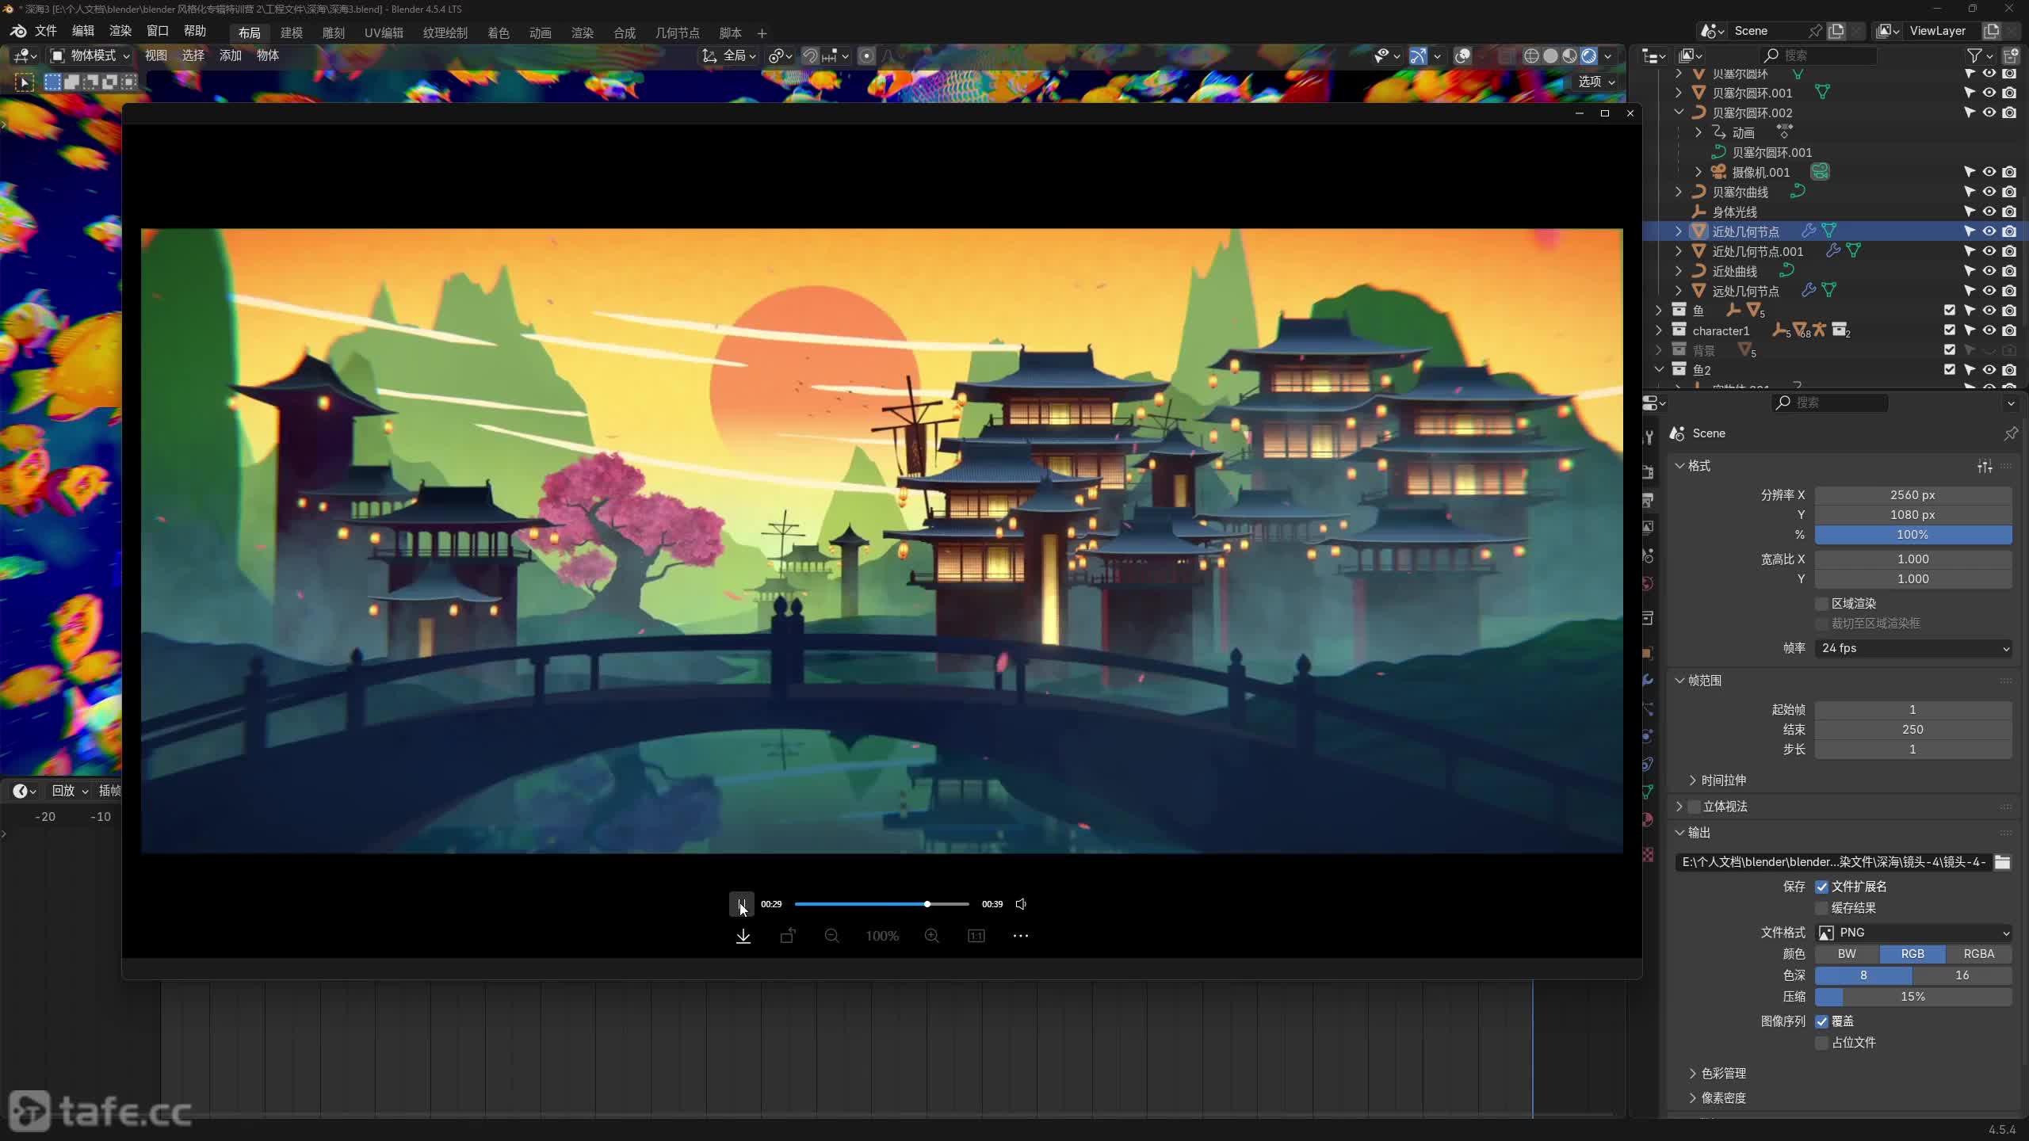The height and width of the screenshot is (1141, 2029).
Task: Open the 渲染 top menu
Action: [x=120, y=31]
